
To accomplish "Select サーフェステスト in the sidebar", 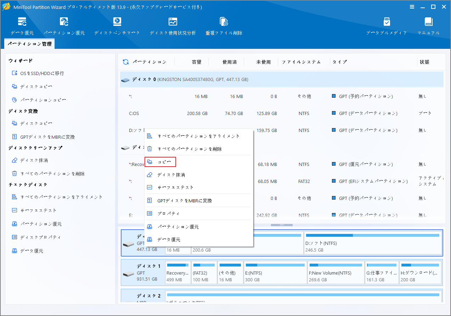I will [34, 211].
